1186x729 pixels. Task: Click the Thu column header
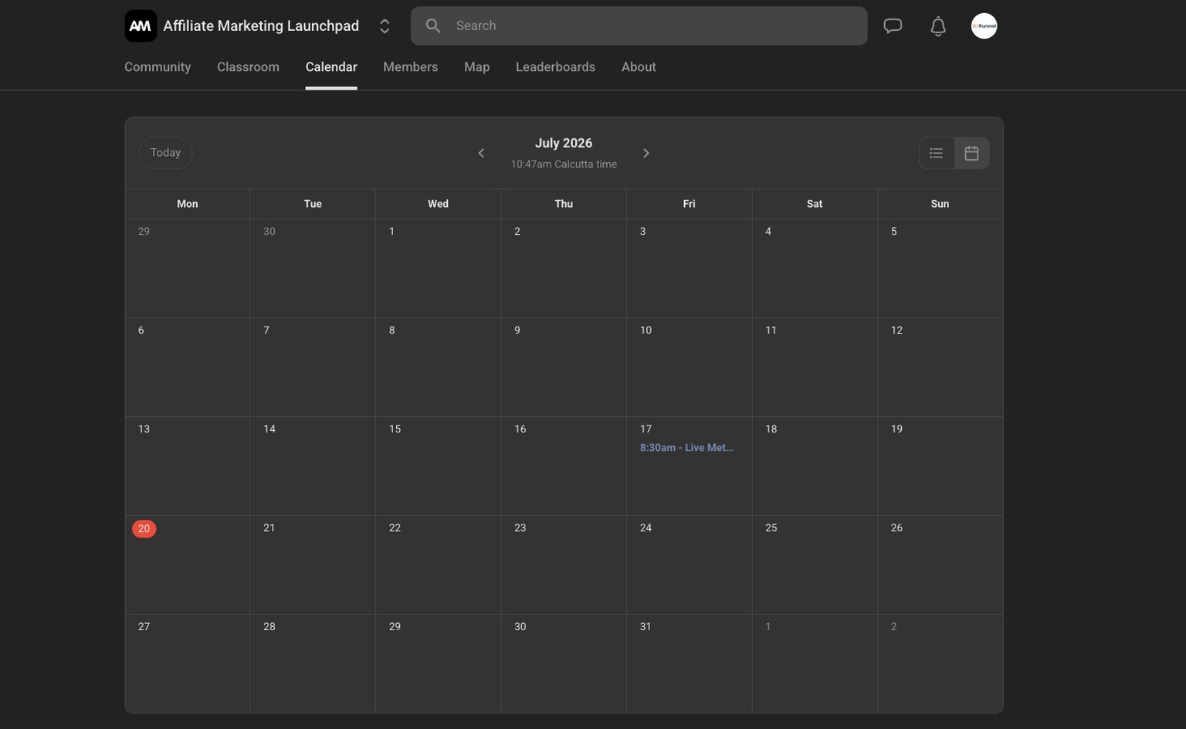point(564,204)
